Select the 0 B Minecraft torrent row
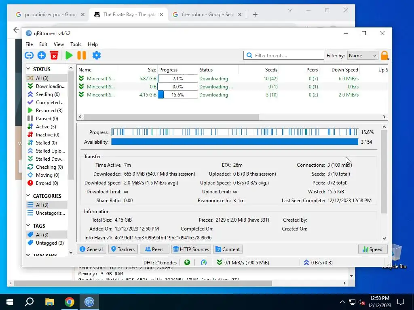Viewport: 414px width, 310px height. (x=232, y=87)
